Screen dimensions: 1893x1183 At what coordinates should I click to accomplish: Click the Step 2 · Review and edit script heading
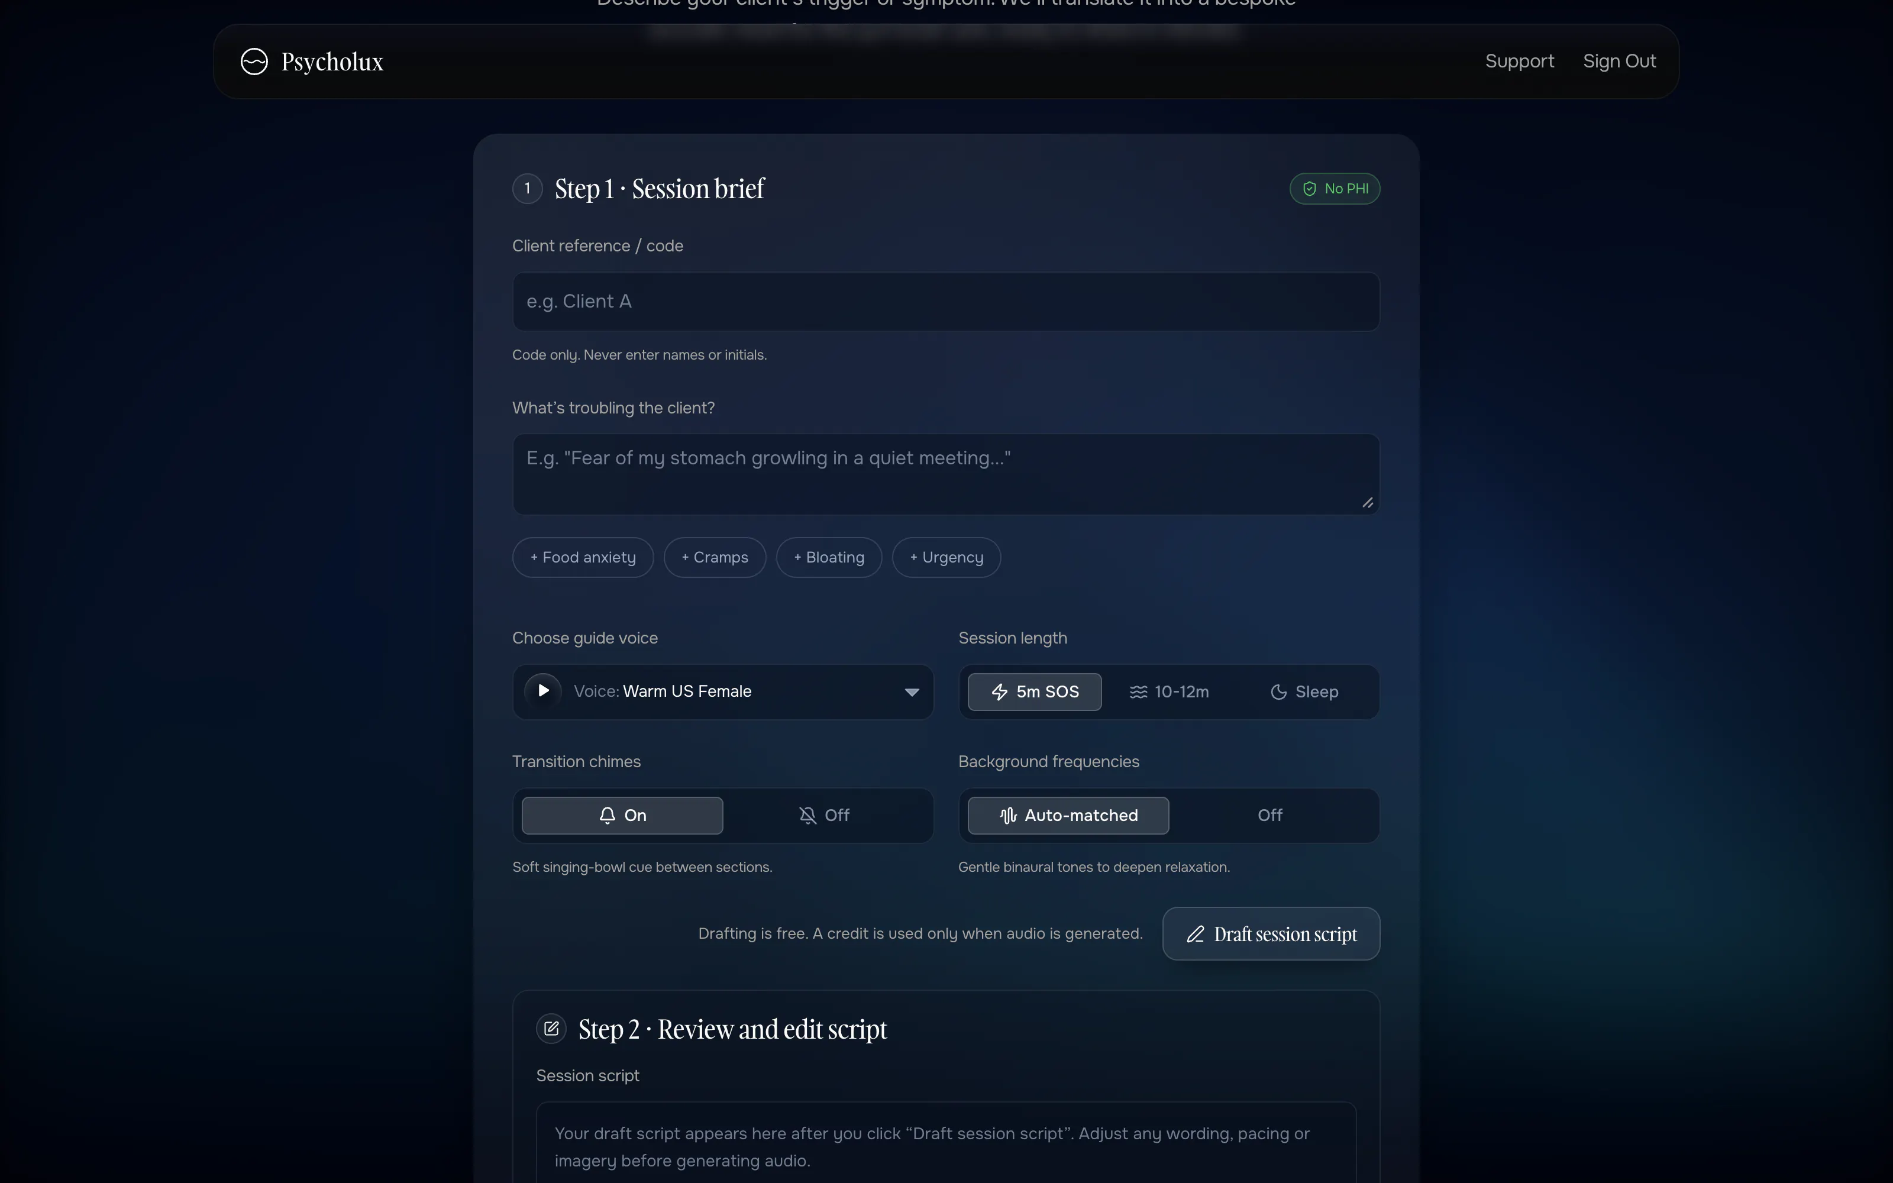click(733, 1030)
